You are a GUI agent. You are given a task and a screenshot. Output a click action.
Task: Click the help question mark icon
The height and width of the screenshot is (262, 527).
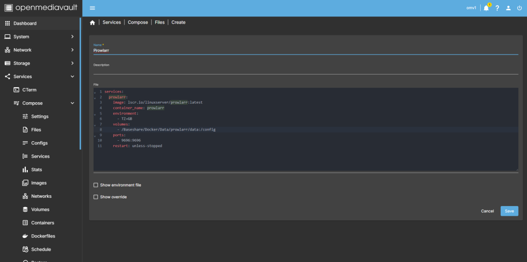pos(497,8)
